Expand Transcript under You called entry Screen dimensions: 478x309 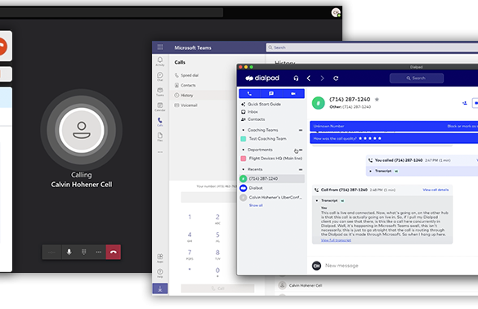(x=370, y=171)
